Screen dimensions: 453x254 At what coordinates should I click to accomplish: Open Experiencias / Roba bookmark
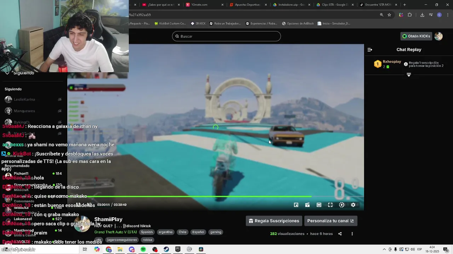coord(261,24)
